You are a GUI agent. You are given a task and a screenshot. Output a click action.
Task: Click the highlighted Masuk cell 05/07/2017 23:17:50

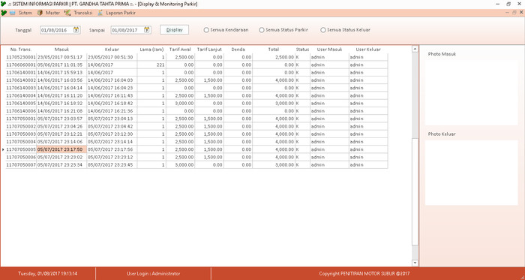[x=61, y=149]
